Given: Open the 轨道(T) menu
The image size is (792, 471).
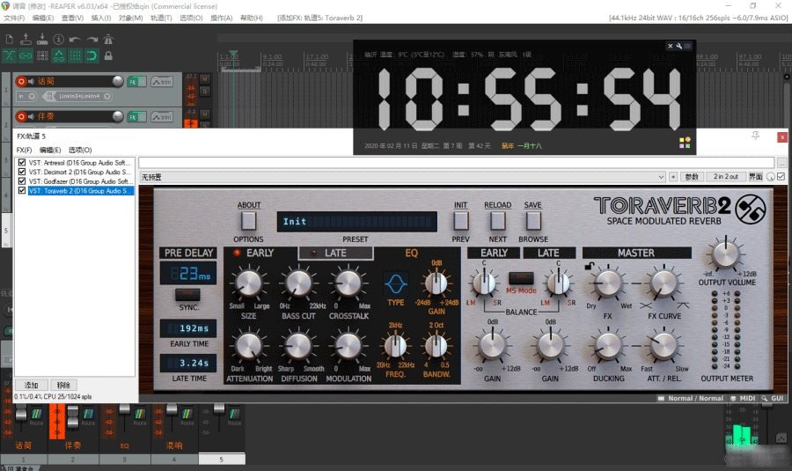Looking at the screenshot, I should (x=161, y=18).
